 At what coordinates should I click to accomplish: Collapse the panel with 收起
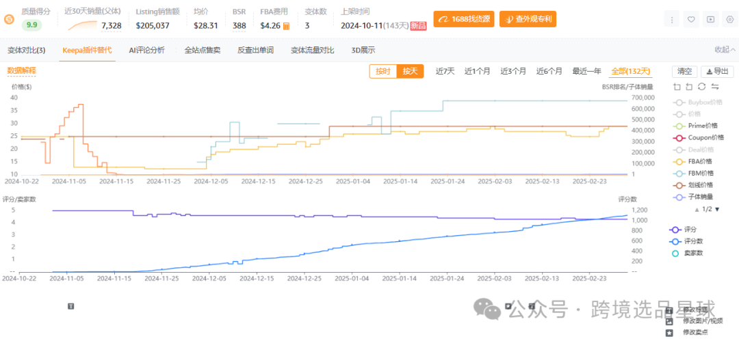coord(725,50)
